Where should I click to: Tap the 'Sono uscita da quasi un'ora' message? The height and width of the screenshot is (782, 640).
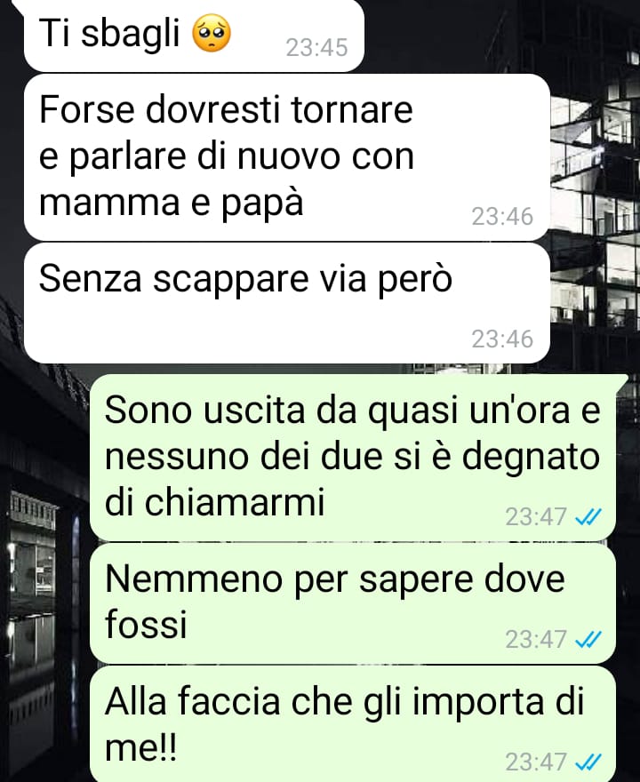coord(353,457)
